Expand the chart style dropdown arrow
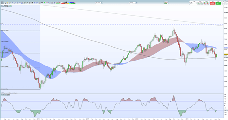The image size is (228, 120). click(x=168, y=3)
